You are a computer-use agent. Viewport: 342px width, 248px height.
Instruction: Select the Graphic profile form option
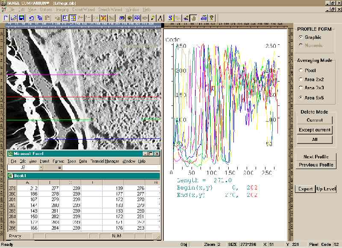point(301,38)
